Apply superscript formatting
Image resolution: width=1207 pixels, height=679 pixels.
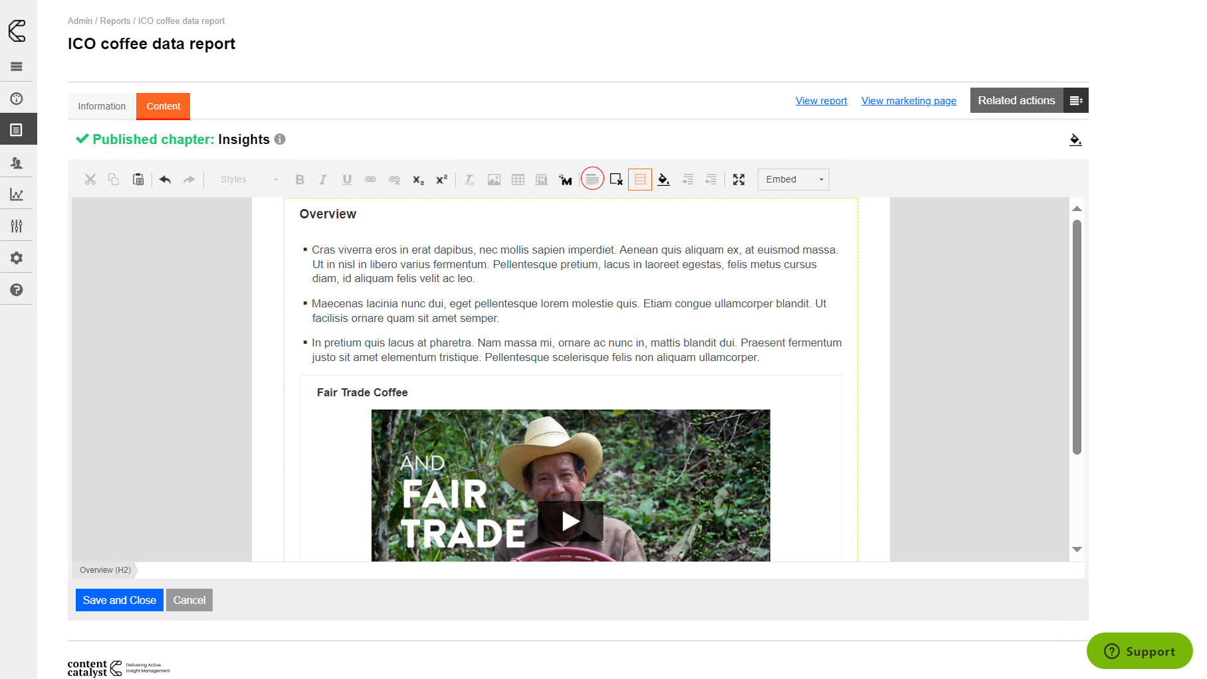point(441,180)
